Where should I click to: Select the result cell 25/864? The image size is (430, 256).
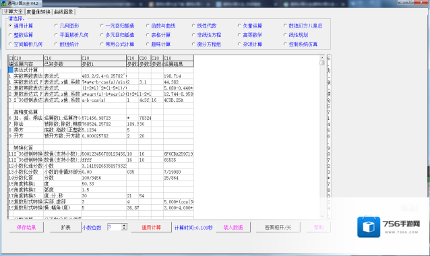pos(179,178)
